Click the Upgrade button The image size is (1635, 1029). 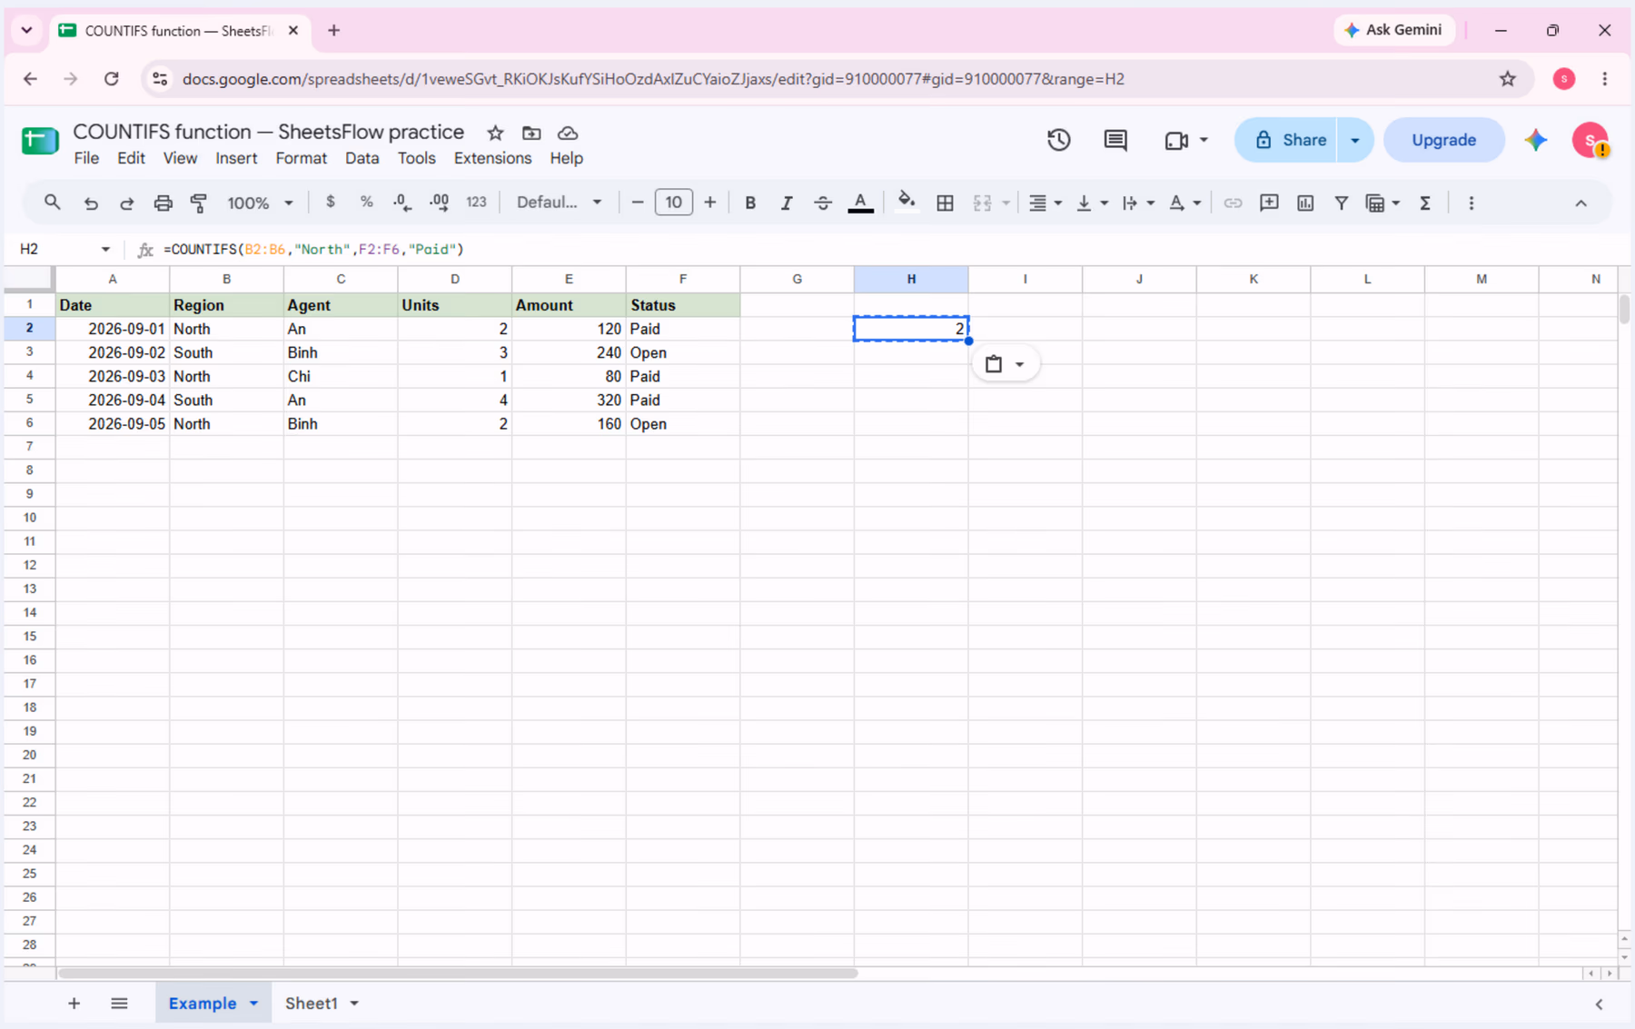tap(1443, 140)
